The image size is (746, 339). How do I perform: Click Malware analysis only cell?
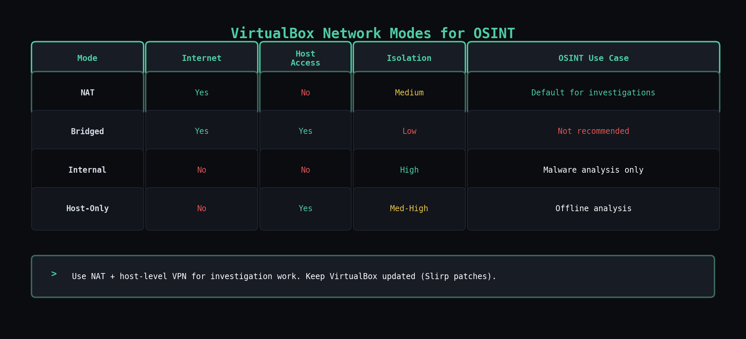coord(593,170)
